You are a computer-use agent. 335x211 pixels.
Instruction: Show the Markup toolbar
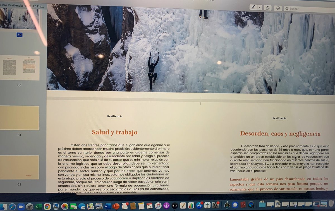[278, 8]
